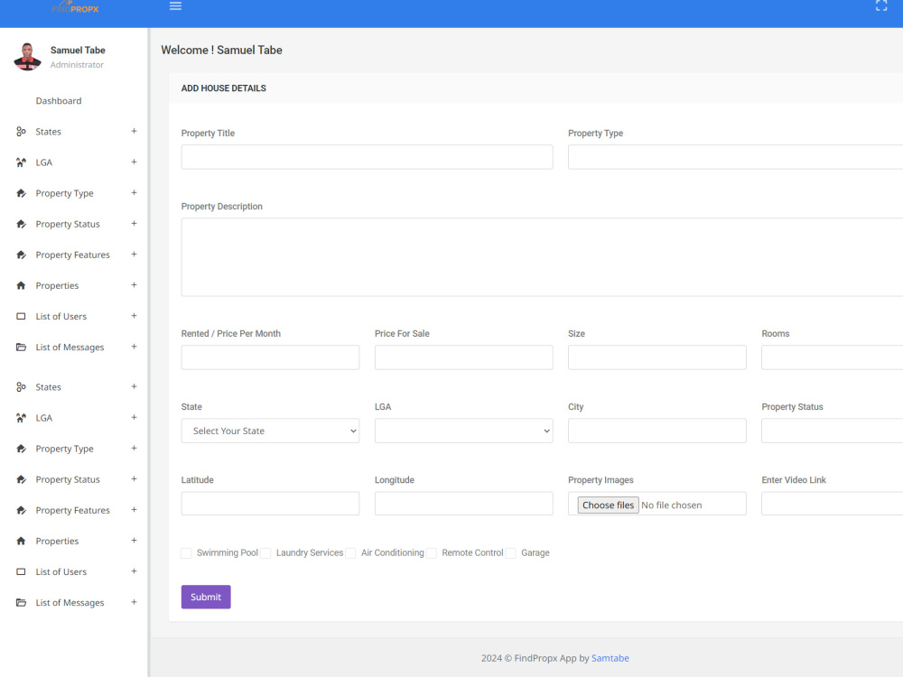The height and width of the screenshot is (677, 903).
Task: Click List of Users icon in lower sidebar group
Action: (22, 572)
